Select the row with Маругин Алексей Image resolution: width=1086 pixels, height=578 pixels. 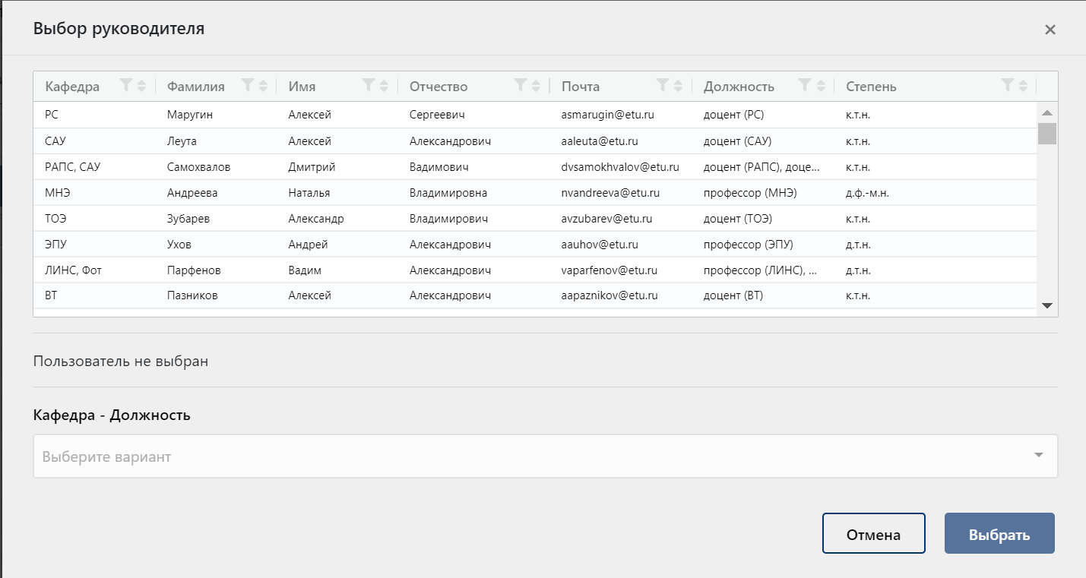(x=536, y=115)
